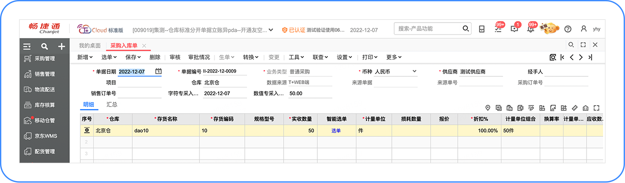The height and width of the screenshot is (183, 625).
Task: Click the sidebar plus add icon
Action: click(x=62, y=47)
